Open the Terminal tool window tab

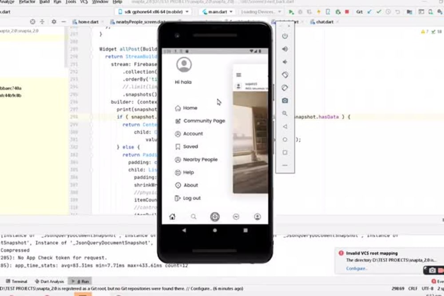coord(17,281)
